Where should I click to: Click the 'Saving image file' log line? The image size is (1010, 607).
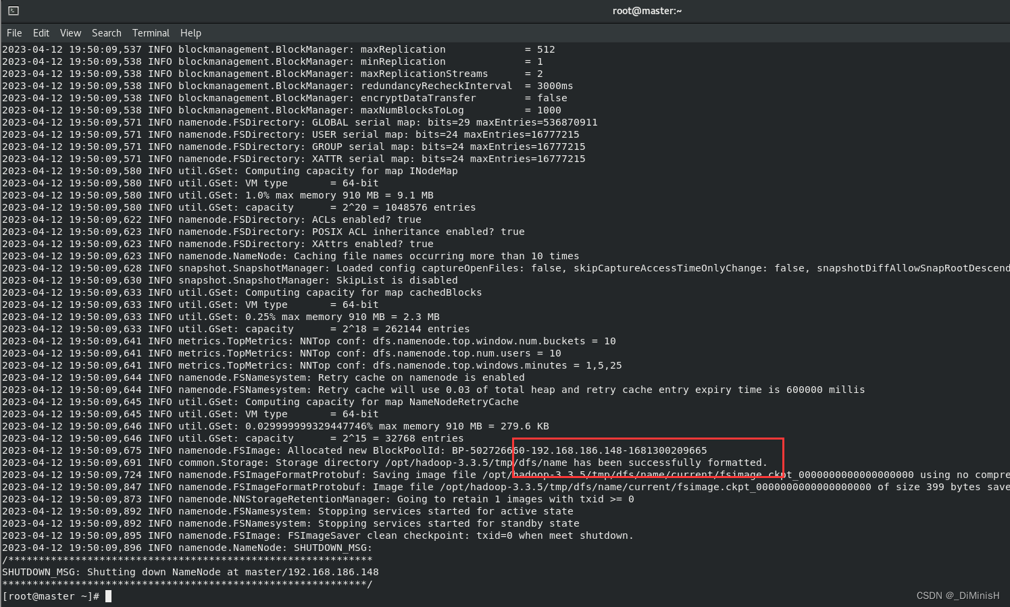pos(506,475)
